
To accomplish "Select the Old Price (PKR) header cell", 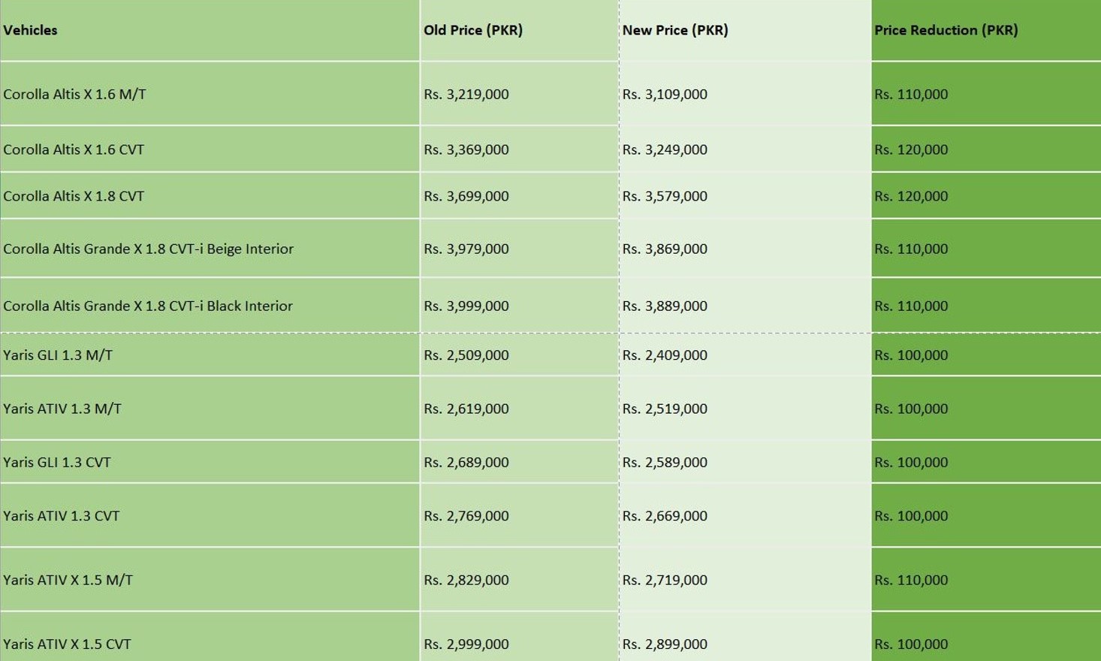I will (519, 30).
